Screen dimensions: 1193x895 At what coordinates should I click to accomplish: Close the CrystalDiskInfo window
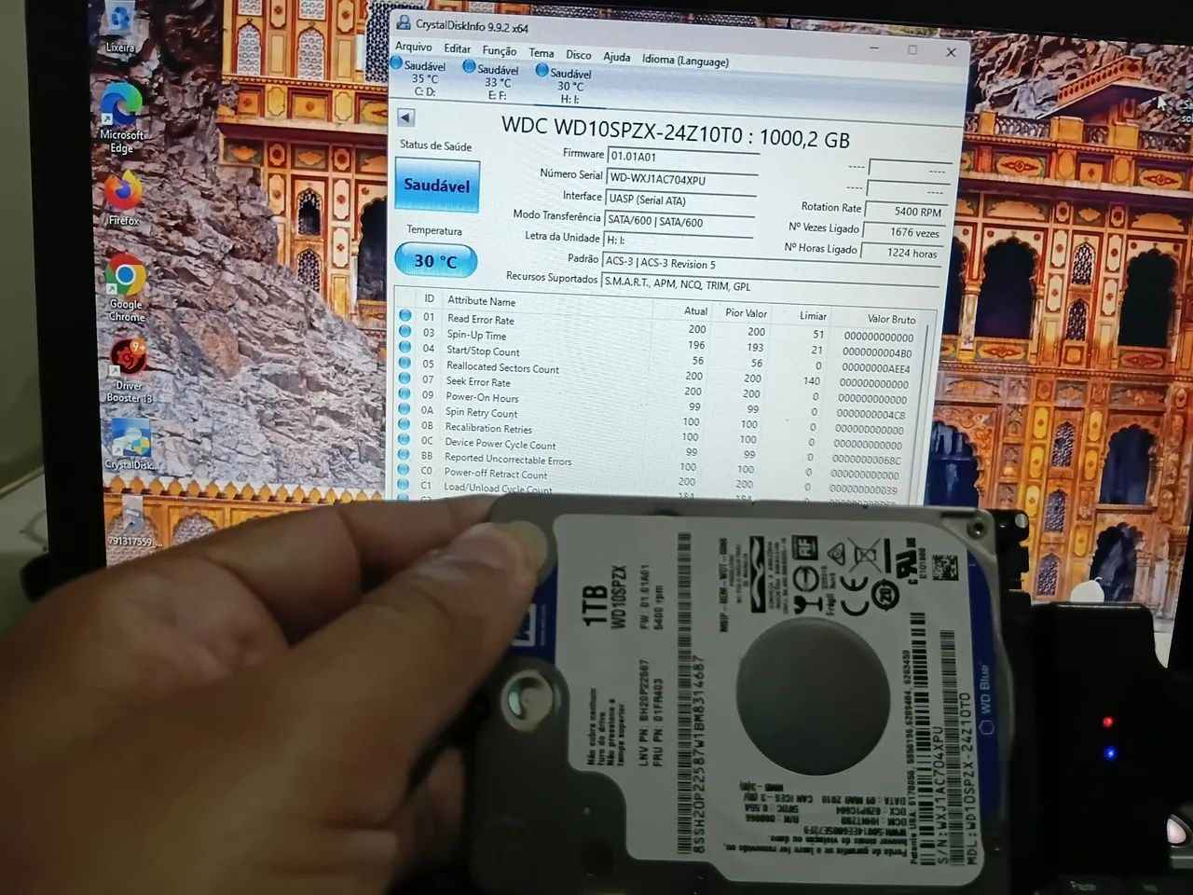tap(951, 52)
